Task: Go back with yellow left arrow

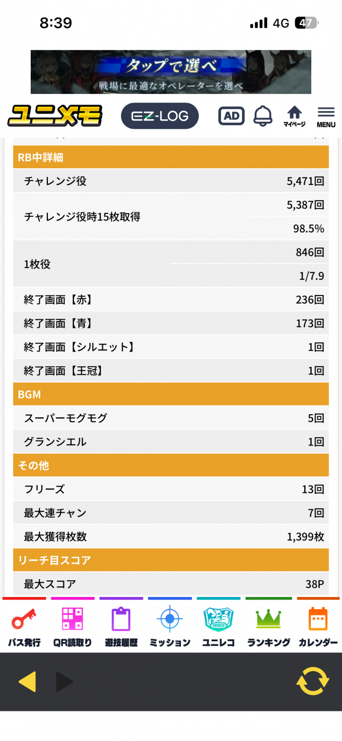Action: (x=27, y=682)
